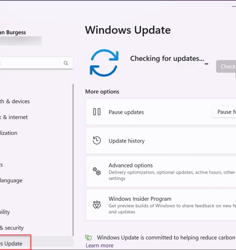Click the search magnifier icon
This screenshot has height=250, width=236.
click(x=66, y=63)
